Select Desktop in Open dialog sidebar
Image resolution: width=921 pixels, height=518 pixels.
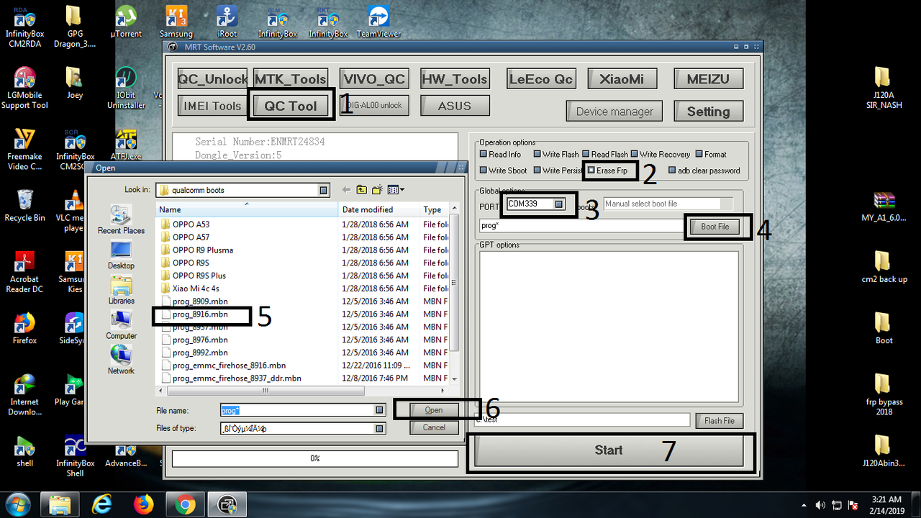tap(121, 254)
